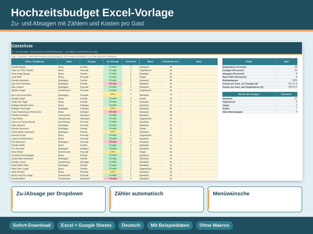Click the Menü column header
The image size is (313, 234).
(x=150, y=62)
